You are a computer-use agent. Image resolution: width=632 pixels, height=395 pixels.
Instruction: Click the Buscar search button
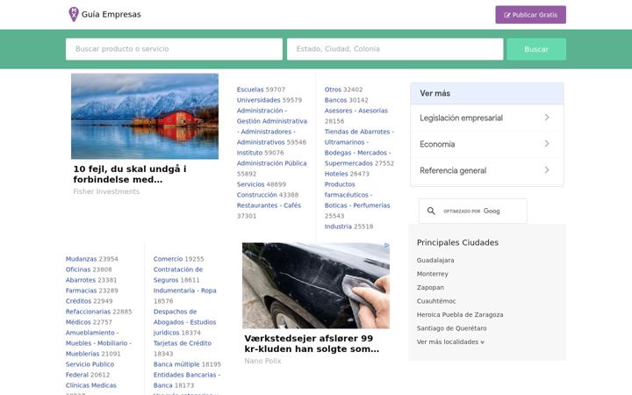point(536,49)
